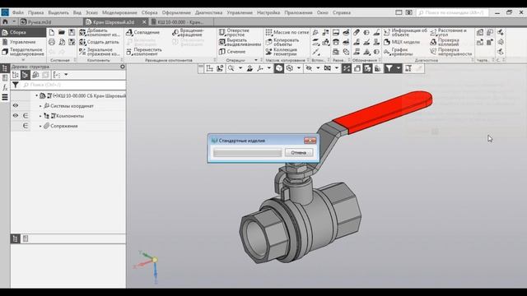Screen dimensions: 527x296
Task: Click МЦХ модели
Action: tap(402, 42)
